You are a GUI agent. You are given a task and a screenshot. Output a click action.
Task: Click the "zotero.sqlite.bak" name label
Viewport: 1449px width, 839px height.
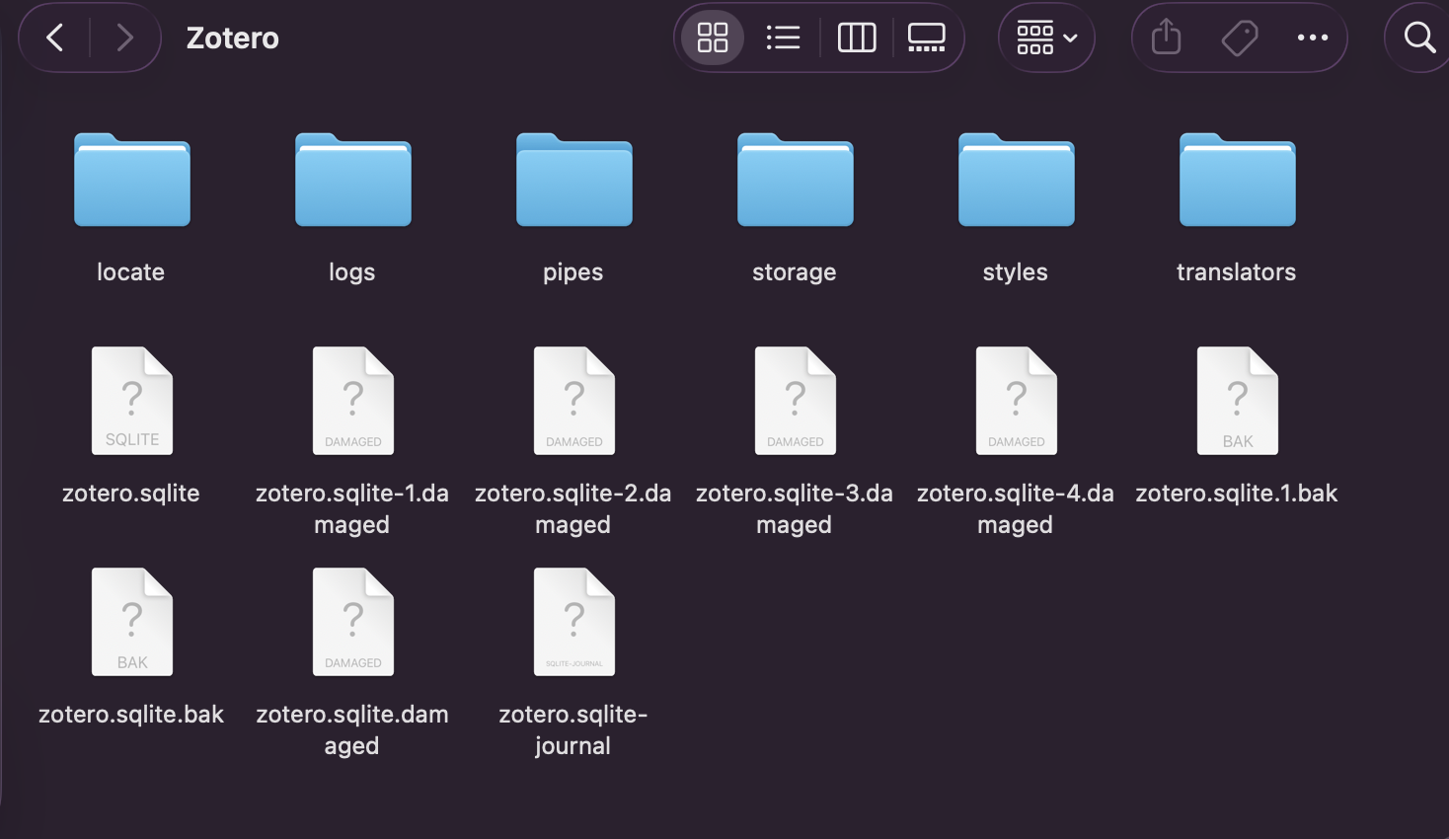tap(131, 715)
